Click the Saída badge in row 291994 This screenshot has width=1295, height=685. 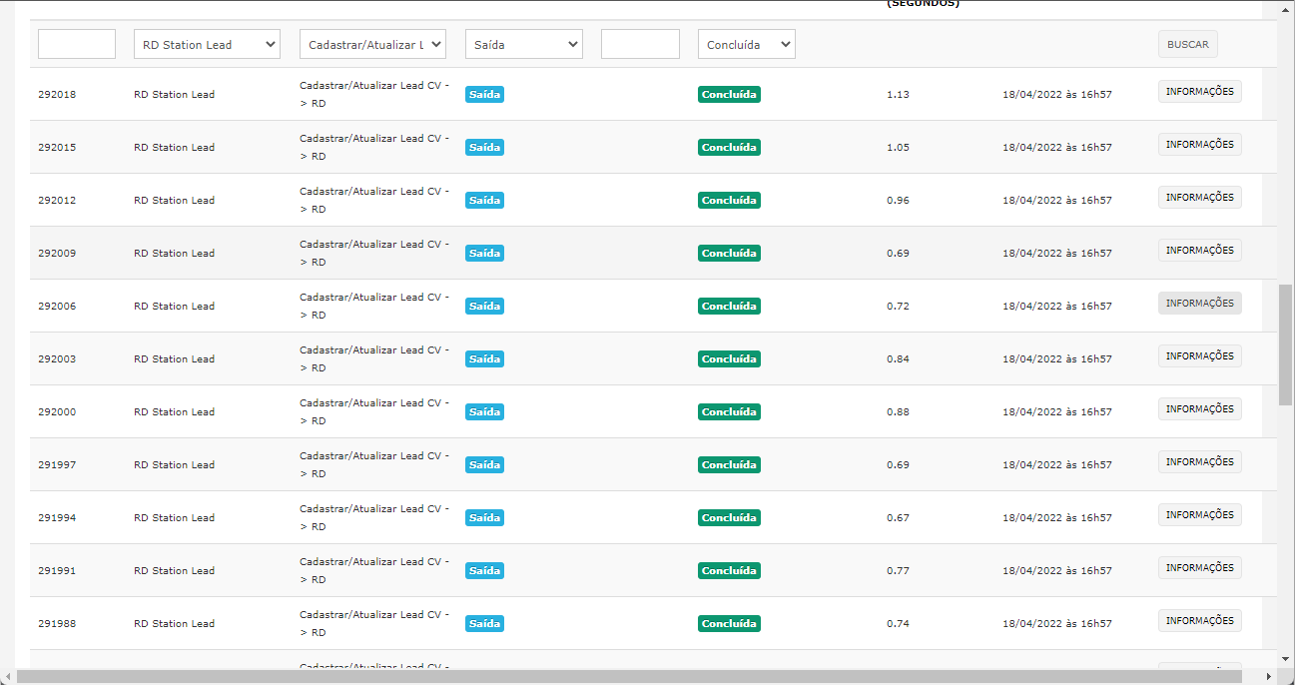pos(484,518)
